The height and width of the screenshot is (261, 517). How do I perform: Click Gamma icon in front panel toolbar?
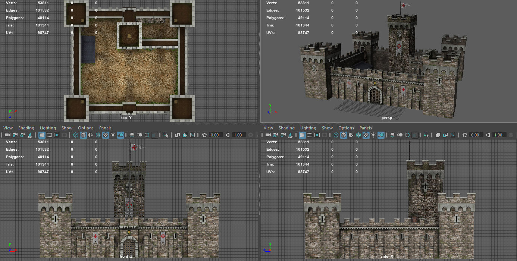(228, 135)
